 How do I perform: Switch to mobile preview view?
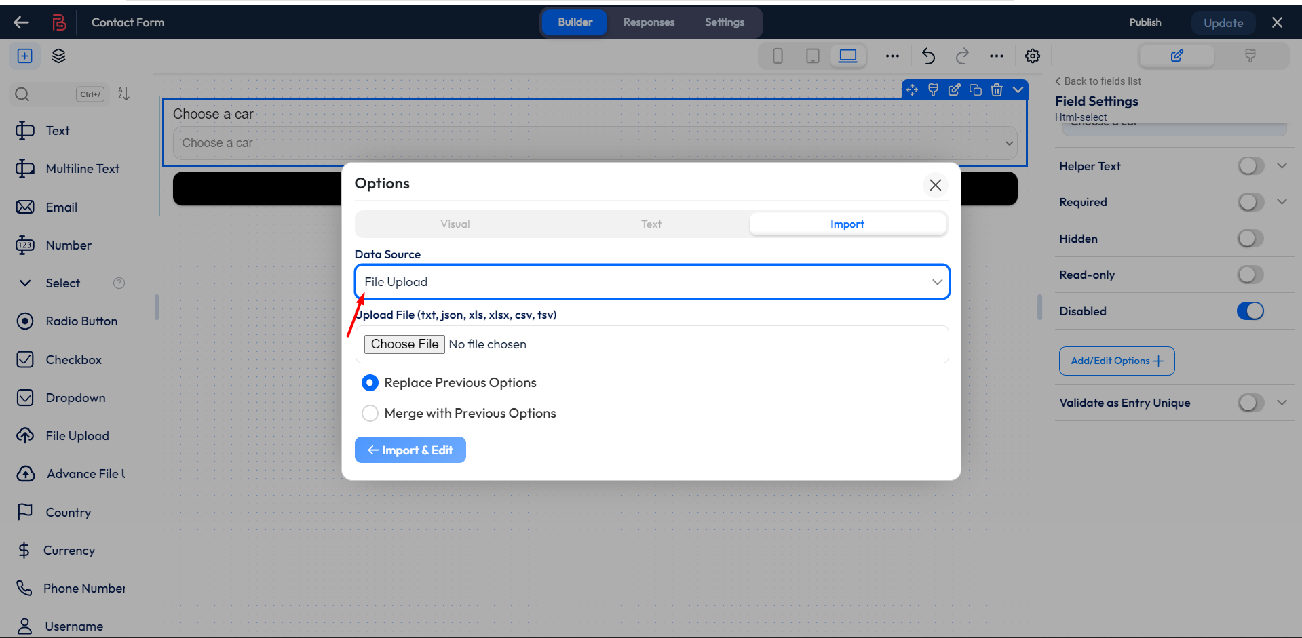(777, 56)
